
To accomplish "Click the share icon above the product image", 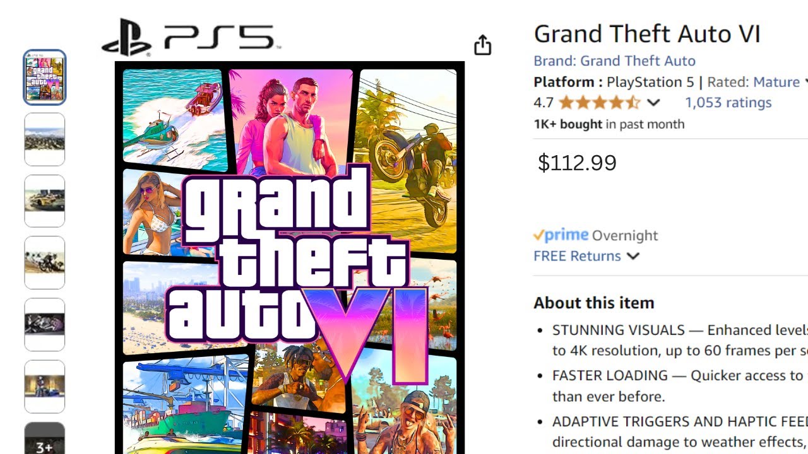I will click(x=483, y=45).
